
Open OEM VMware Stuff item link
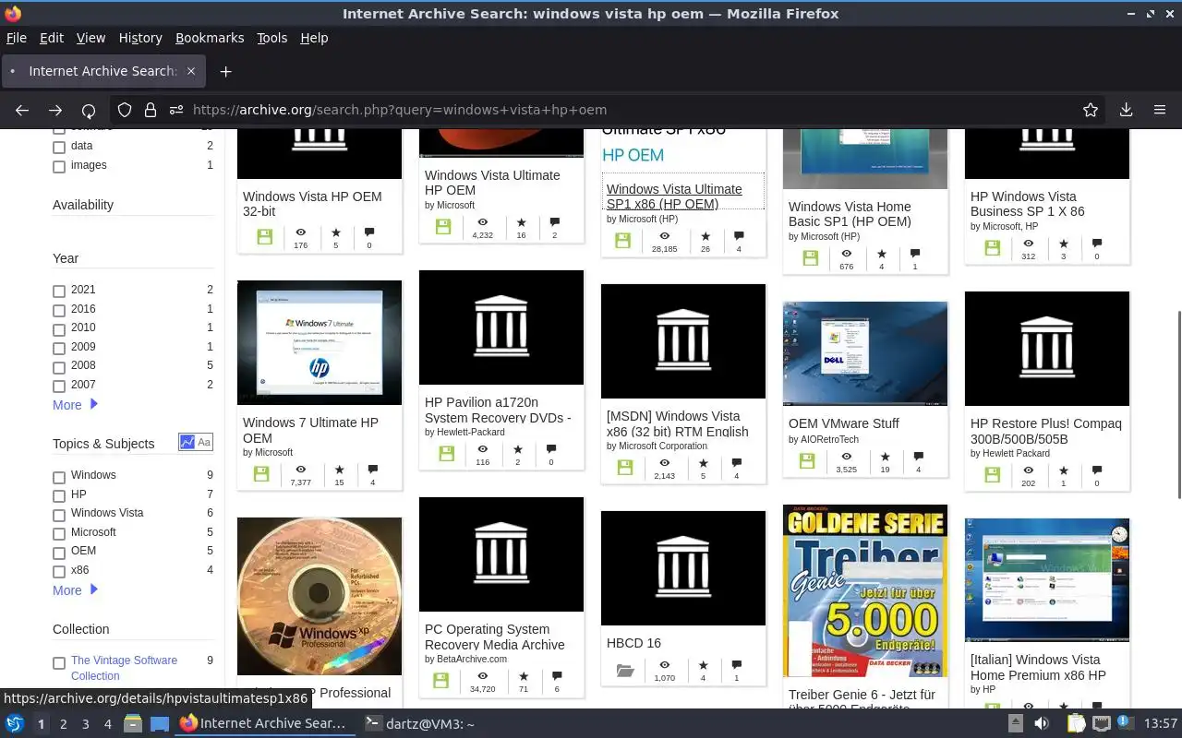point(844,423)
